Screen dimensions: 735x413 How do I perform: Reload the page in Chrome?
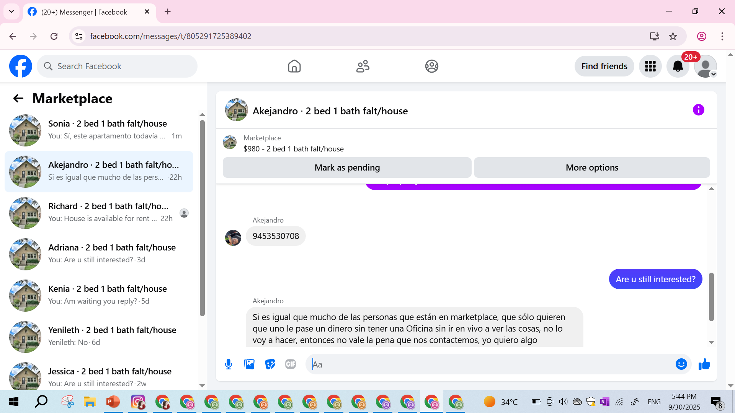54,36
